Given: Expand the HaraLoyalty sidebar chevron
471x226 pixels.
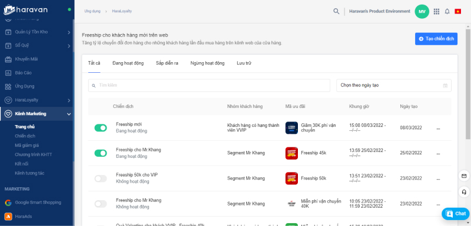Looking at the screenshot, I should 69,100.
